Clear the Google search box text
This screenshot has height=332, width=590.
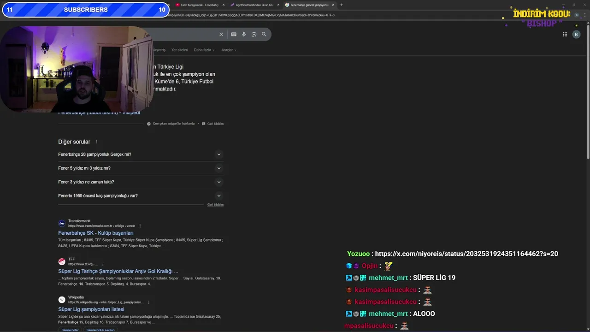click(221, 34)
